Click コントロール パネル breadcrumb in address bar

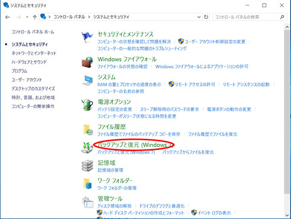click(69, 17)
